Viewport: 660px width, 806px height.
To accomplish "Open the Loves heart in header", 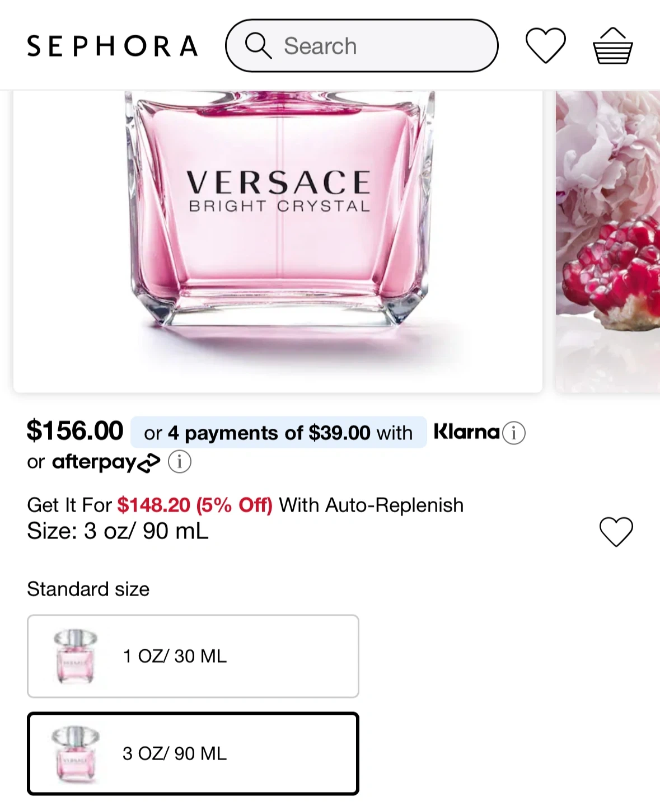I will 545,46.
